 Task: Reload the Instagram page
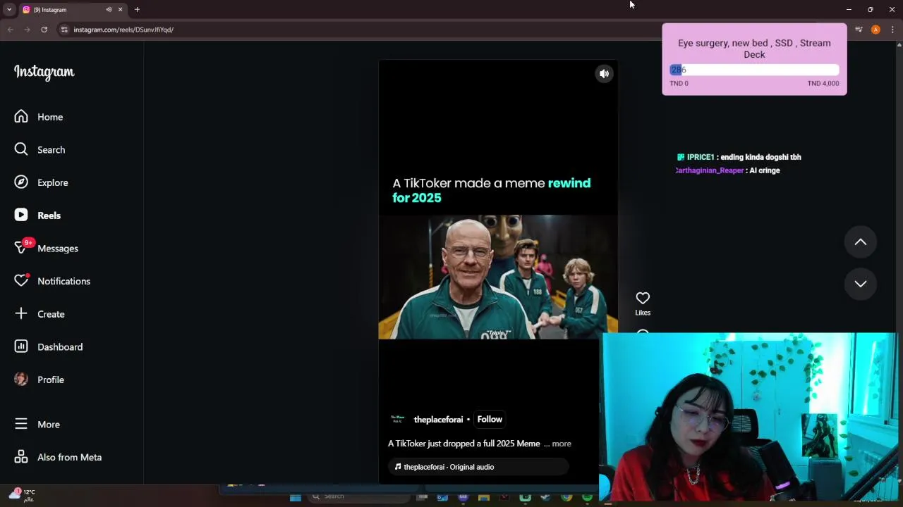(44, 30)
